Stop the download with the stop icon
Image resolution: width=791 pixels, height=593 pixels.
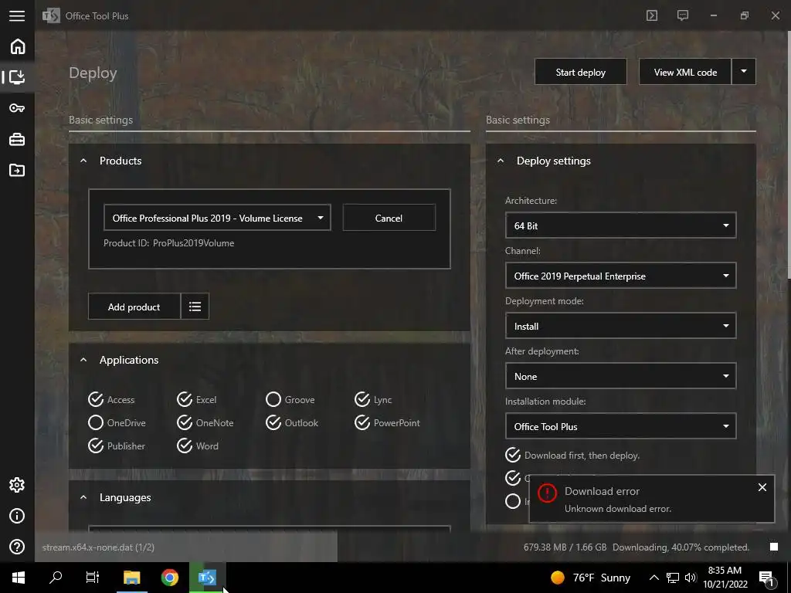pyautogui.click(x=774, y=547)
